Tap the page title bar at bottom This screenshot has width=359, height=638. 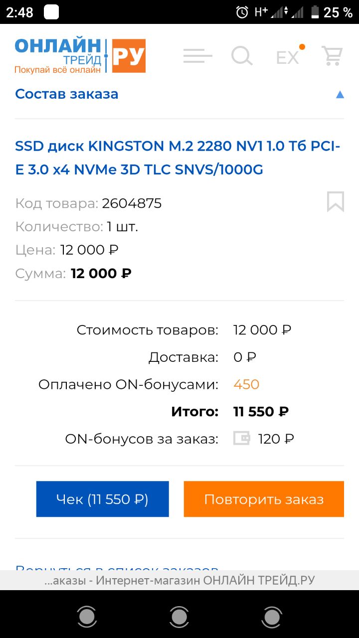(179, 580)
